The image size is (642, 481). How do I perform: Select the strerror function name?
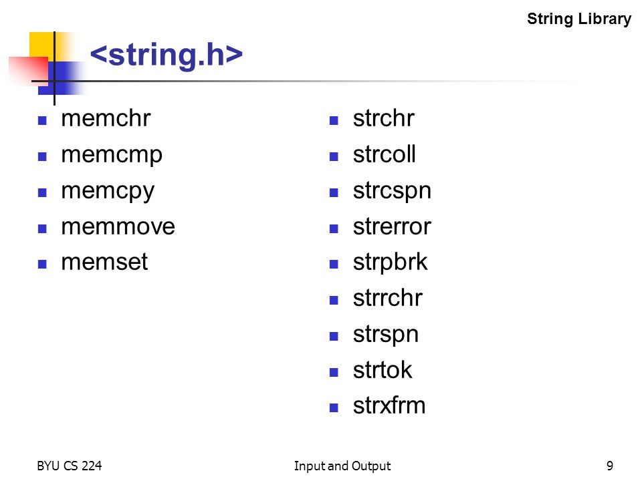[392, 227]
